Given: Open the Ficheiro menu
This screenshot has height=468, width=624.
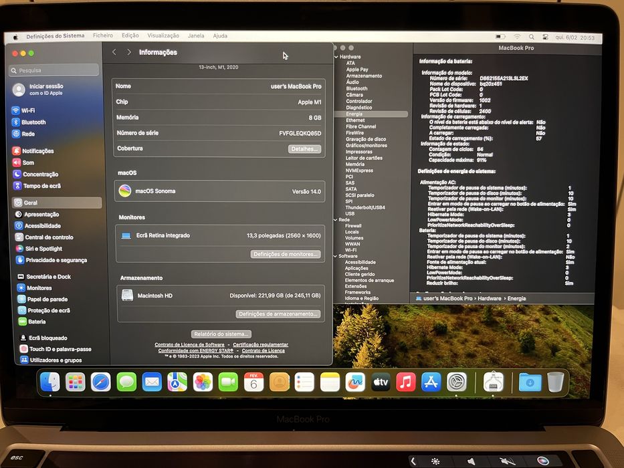Looking at the screenshot, I should pyautogui.click(x=103, y=35).
